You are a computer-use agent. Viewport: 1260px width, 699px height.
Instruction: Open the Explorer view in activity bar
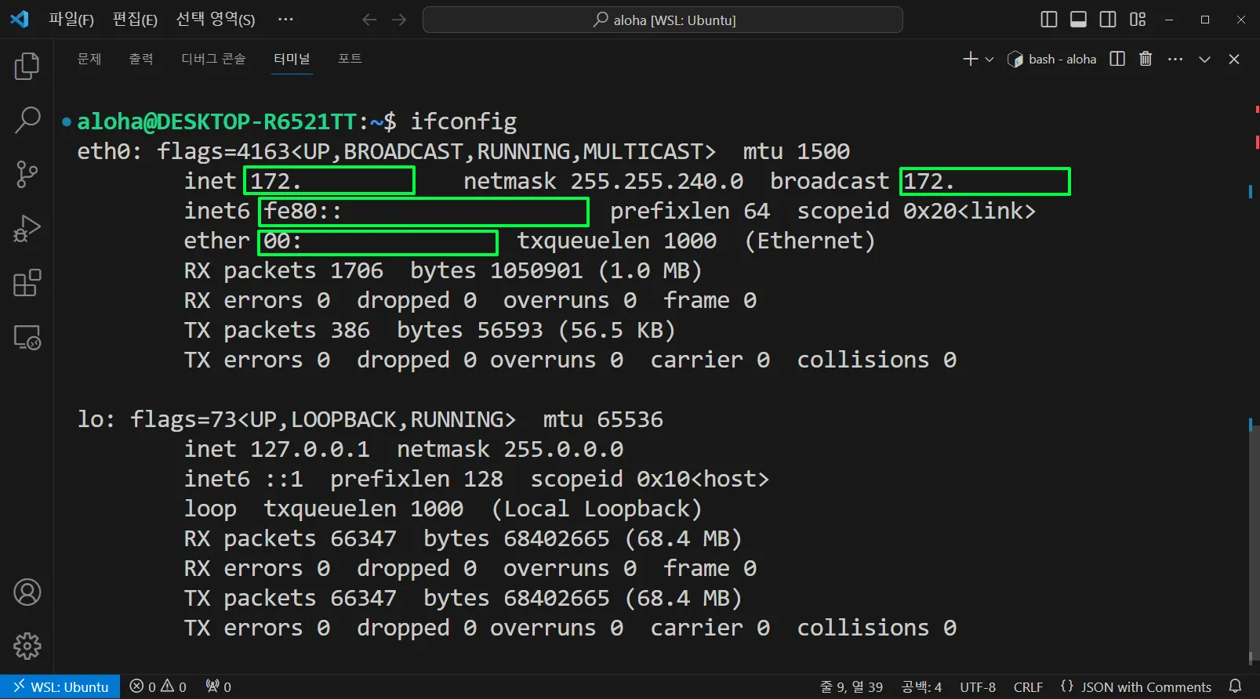(27, 67)
